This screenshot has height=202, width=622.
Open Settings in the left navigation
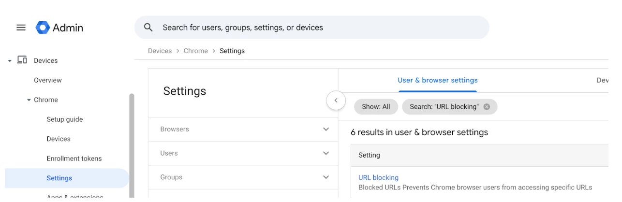(59, 178)
